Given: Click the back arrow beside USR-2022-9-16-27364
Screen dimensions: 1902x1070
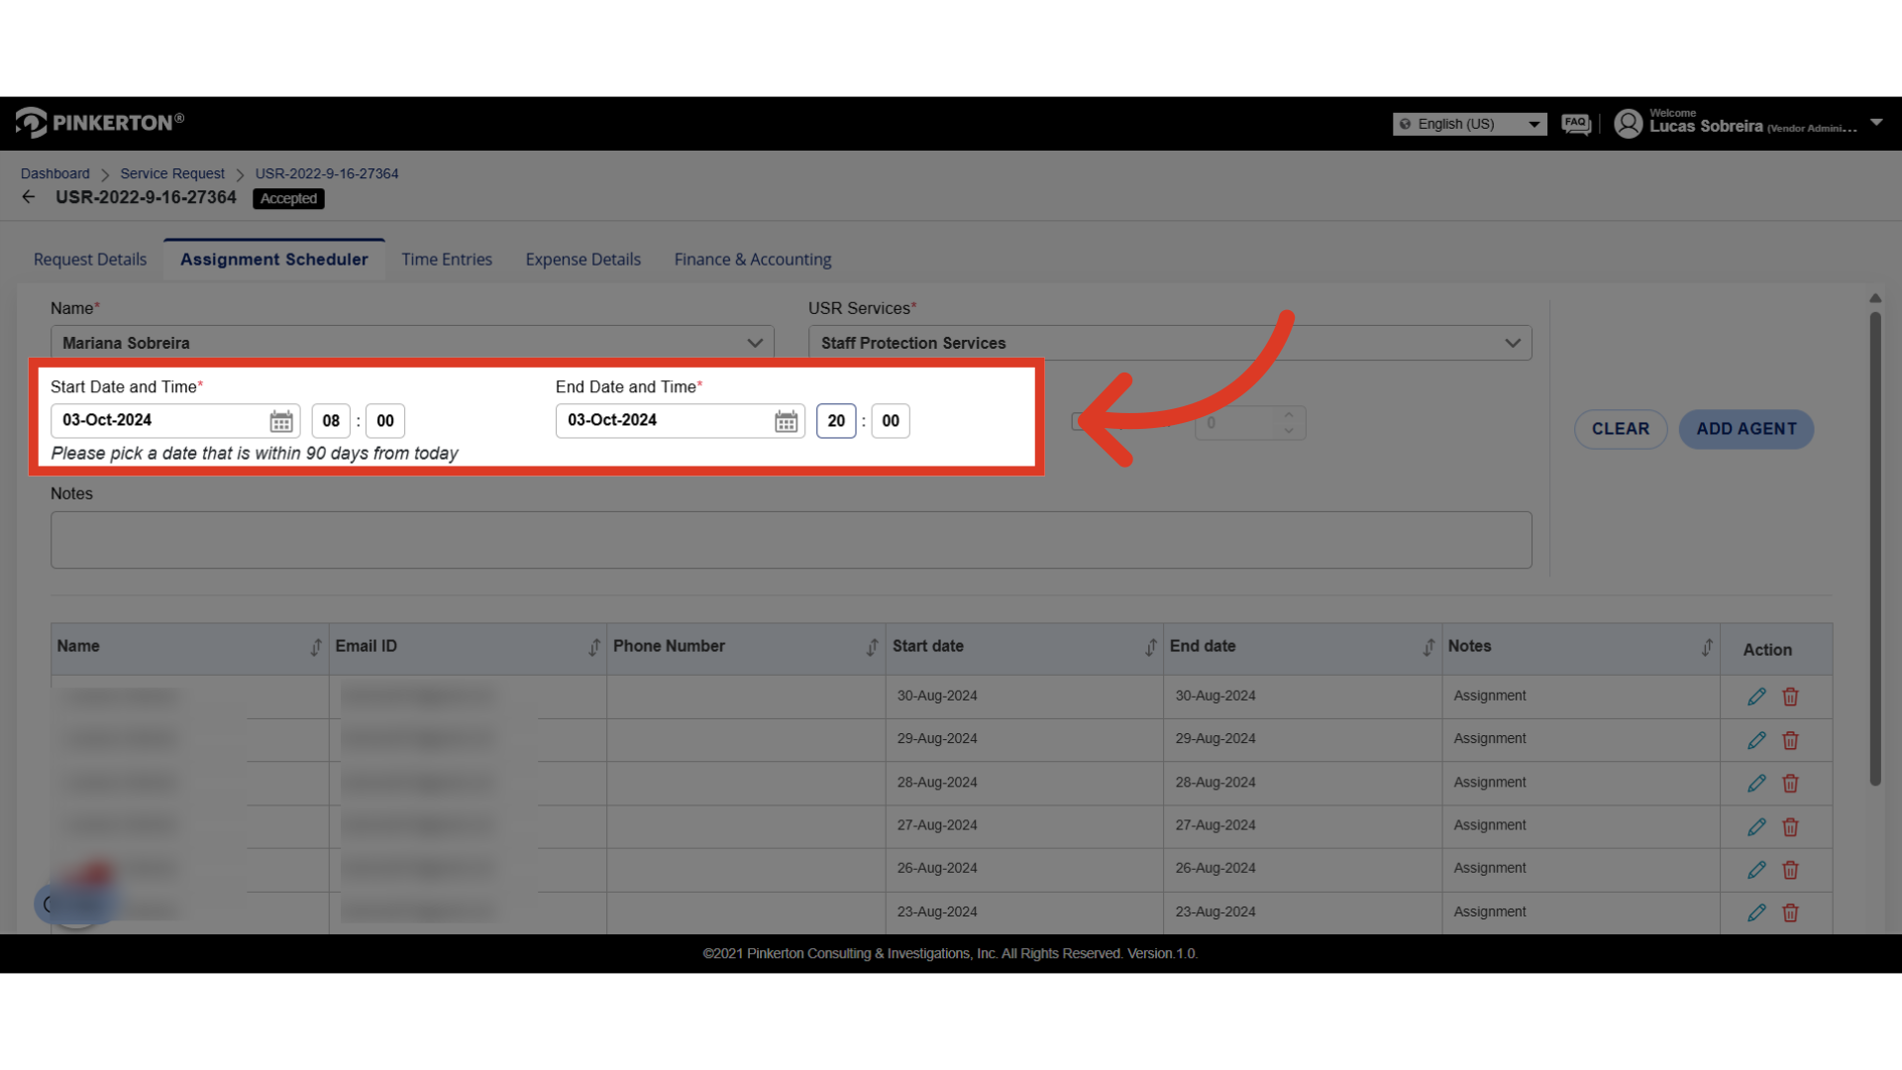Looking at the screenshot, I should coord(29,197).
